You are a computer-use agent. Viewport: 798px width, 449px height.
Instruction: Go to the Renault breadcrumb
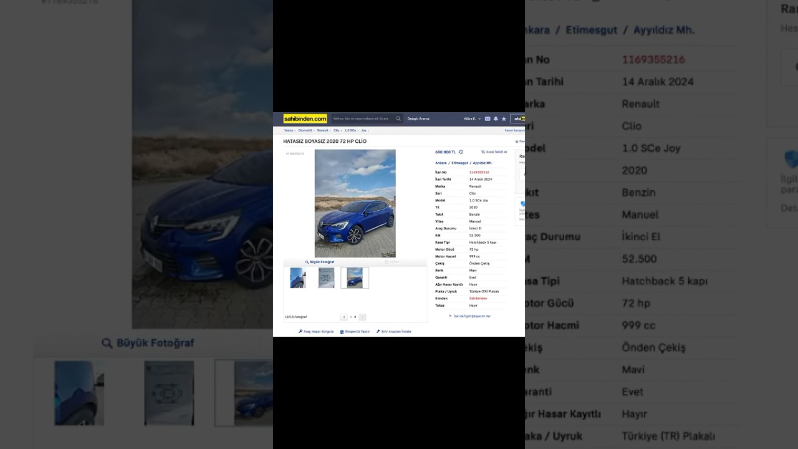click(322, 130)
